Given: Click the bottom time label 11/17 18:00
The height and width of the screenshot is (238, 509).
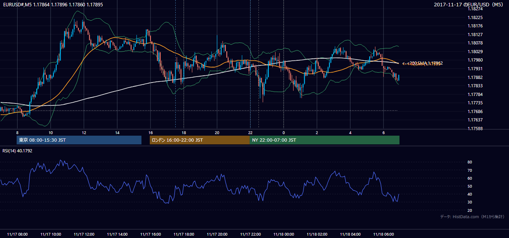Looking at the screenshot, I should point(184,234).
